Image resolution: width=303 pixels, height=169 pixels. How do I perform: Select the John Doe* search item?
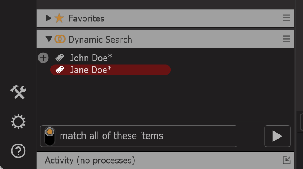click(91, 58)
